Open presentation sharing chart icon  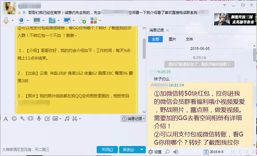pyautogui.click(x=37, y=21)
